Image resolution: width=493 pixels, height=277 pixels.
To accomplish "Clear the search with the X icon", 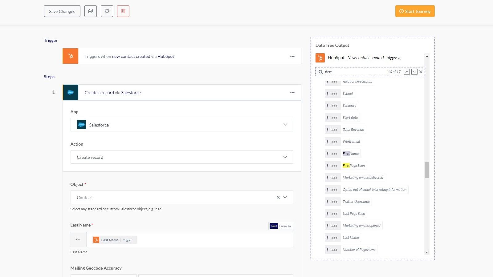I will tap(421, 71).
